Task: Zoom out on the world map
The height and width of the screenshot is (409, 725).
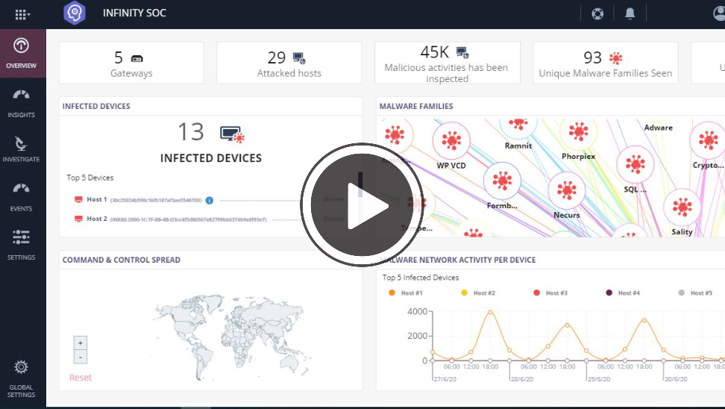Action: click(81, 358)
